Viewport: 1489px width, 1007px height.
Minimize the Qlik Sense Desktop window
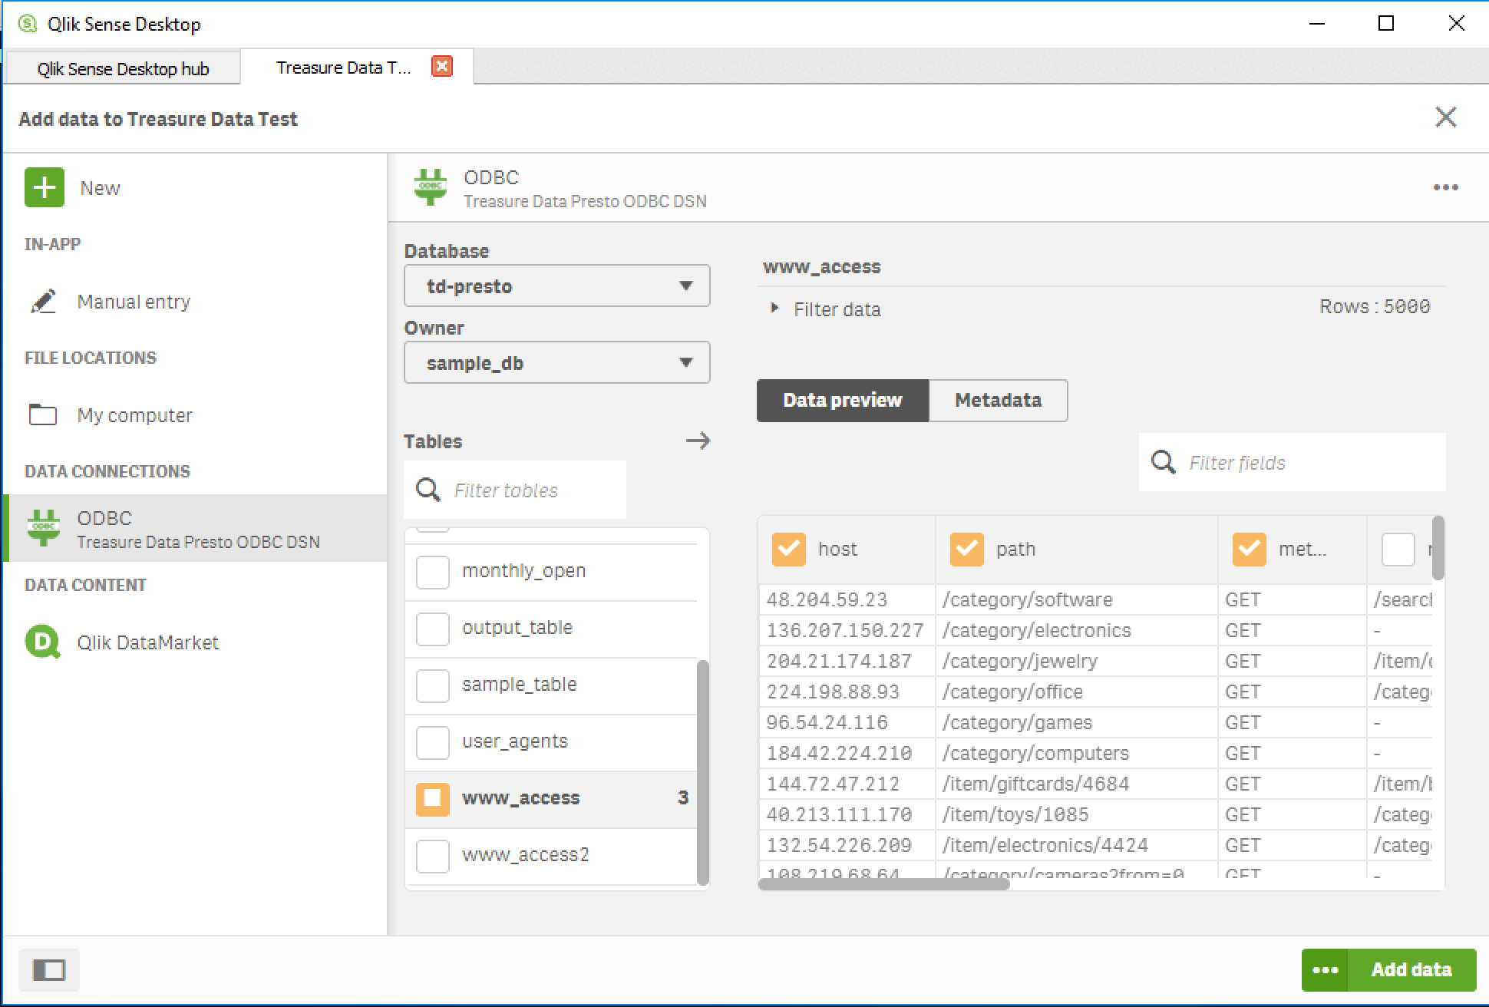1317,24
